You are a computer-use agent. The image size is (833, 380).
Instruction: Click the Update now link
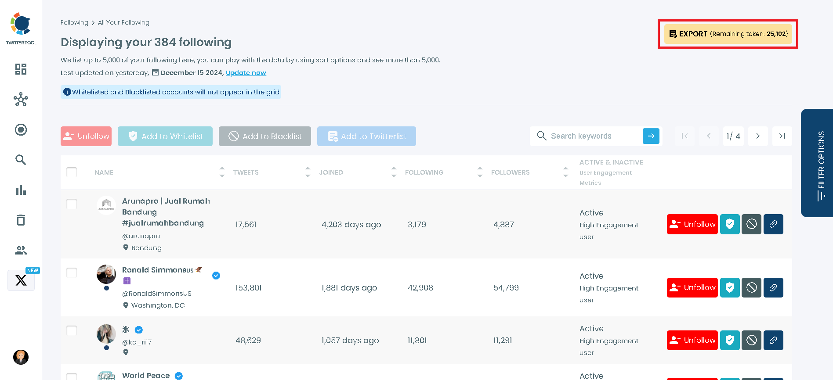(x=246, y=73)
